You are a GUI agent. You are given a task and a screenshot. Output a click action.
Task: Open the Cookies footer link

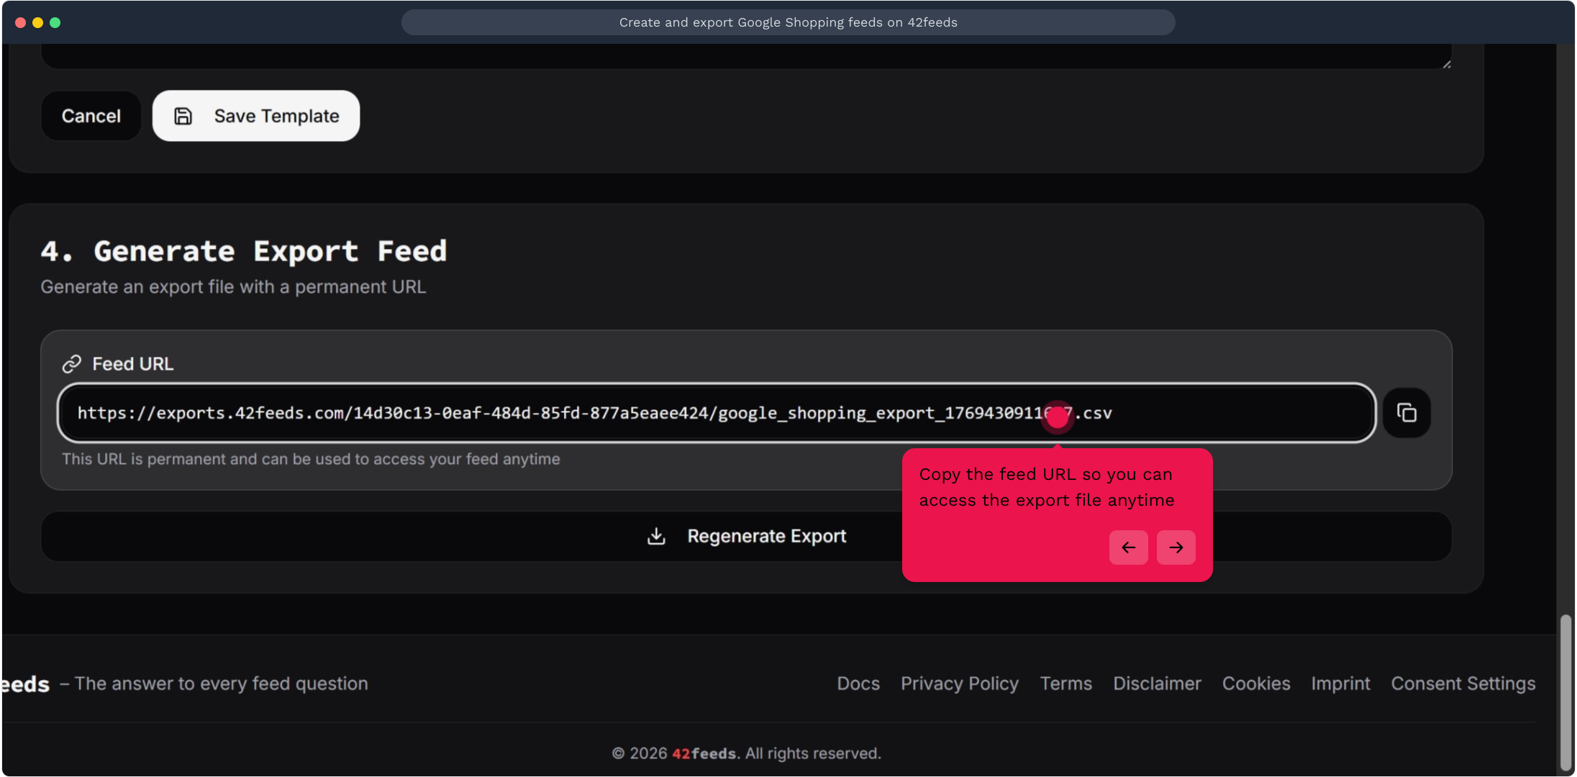[1255, 683]
